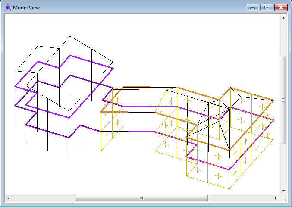Select the lowest yellow wall panel cross marker
292x207 pixels.
pos(218,176)
